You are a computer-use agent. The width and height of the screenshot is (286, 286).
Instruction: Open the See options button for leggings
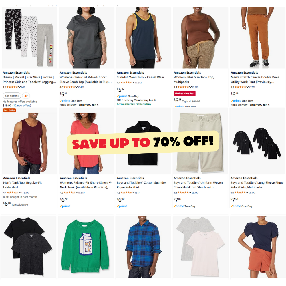point(12,96)
